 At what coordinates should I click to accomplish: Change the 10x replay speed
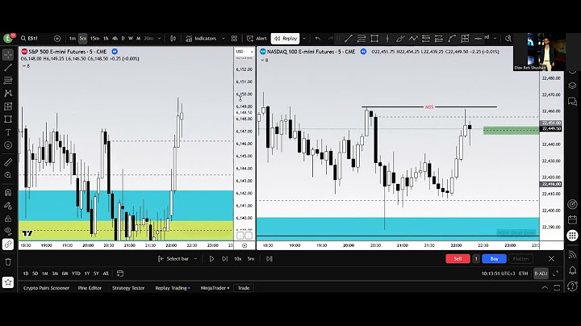tap(237, 258)
